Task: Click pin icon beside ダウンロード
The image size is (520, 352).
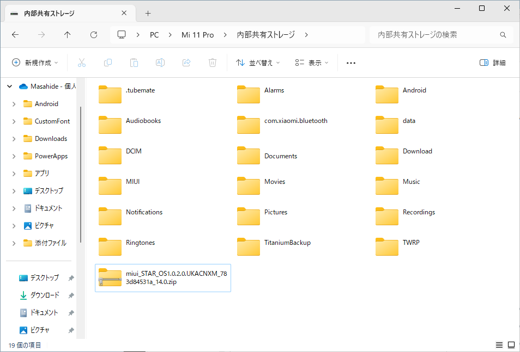Action: click(71, 295)
